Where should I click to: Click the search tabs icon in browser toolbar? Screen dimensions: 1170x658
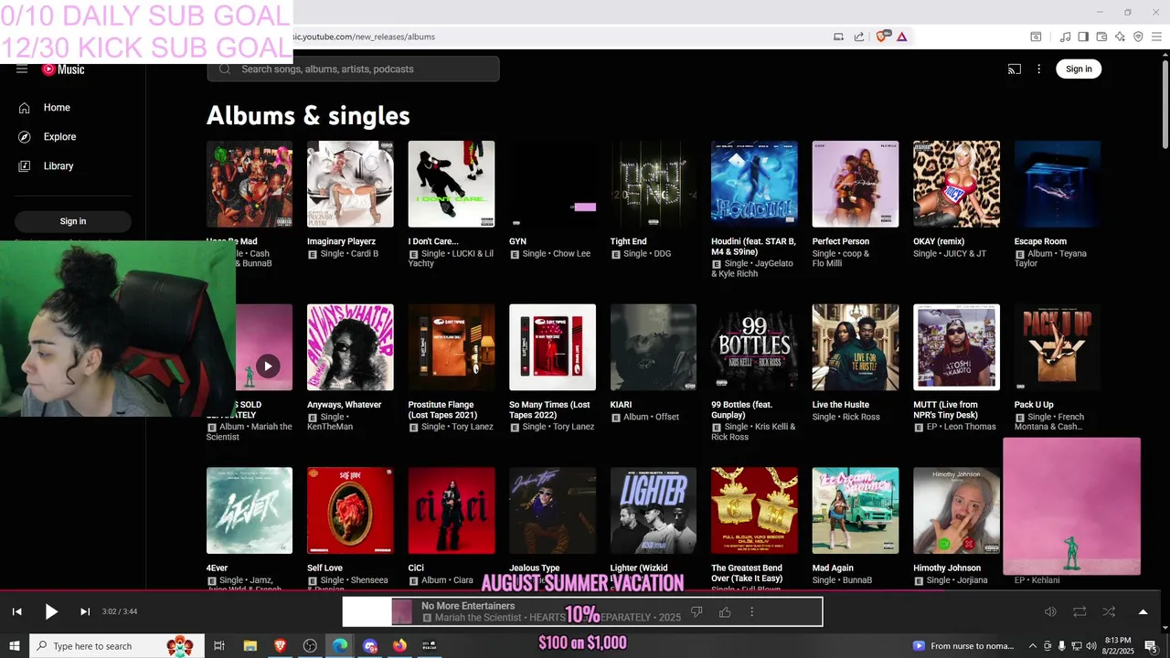point(1036,37)
